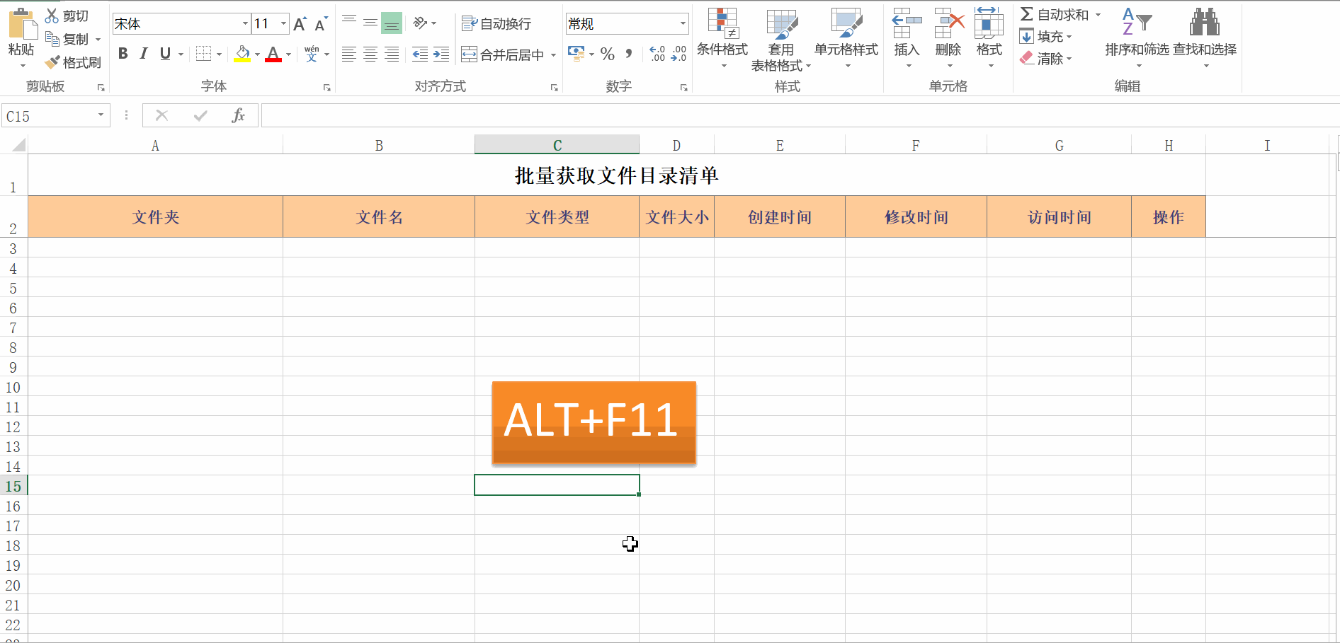Click the Copy (复制) icon

(x=52, y=38)
